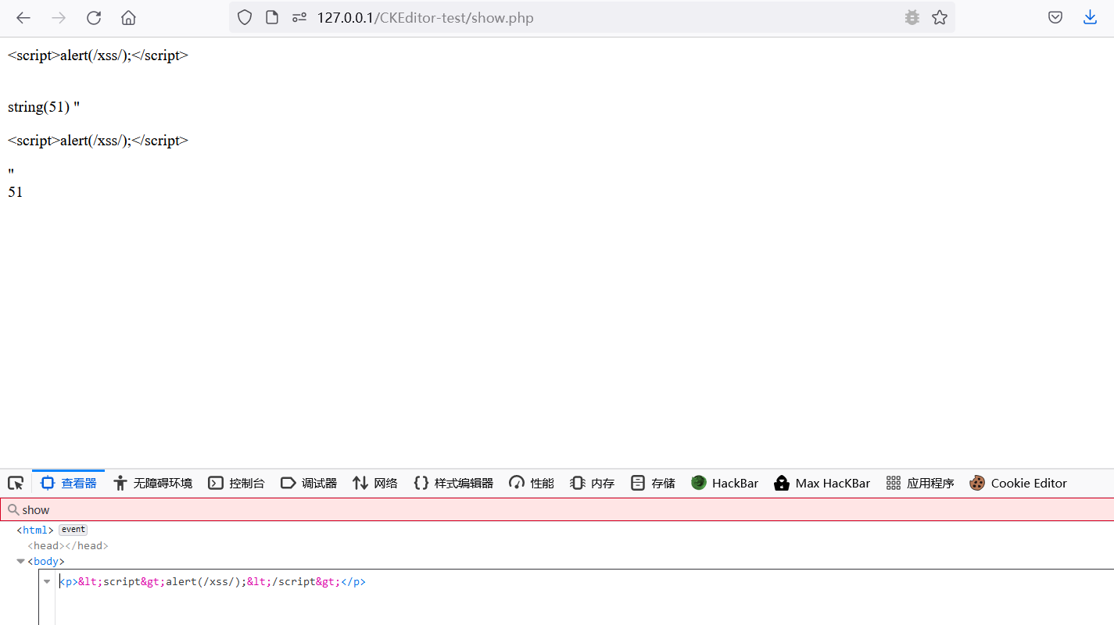Collapse the p element in the inspector

(47, 581)
